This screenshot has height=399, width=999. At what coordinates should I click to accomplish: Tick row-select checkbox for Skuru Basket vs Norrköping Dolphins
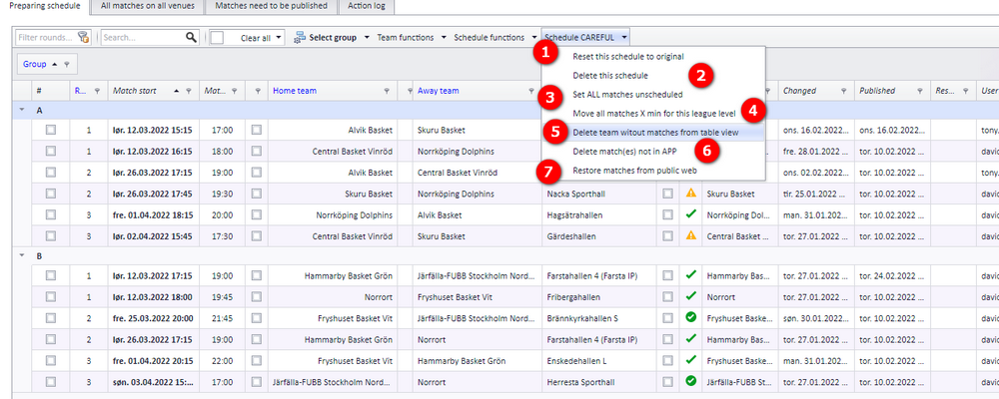coord(50,194)
